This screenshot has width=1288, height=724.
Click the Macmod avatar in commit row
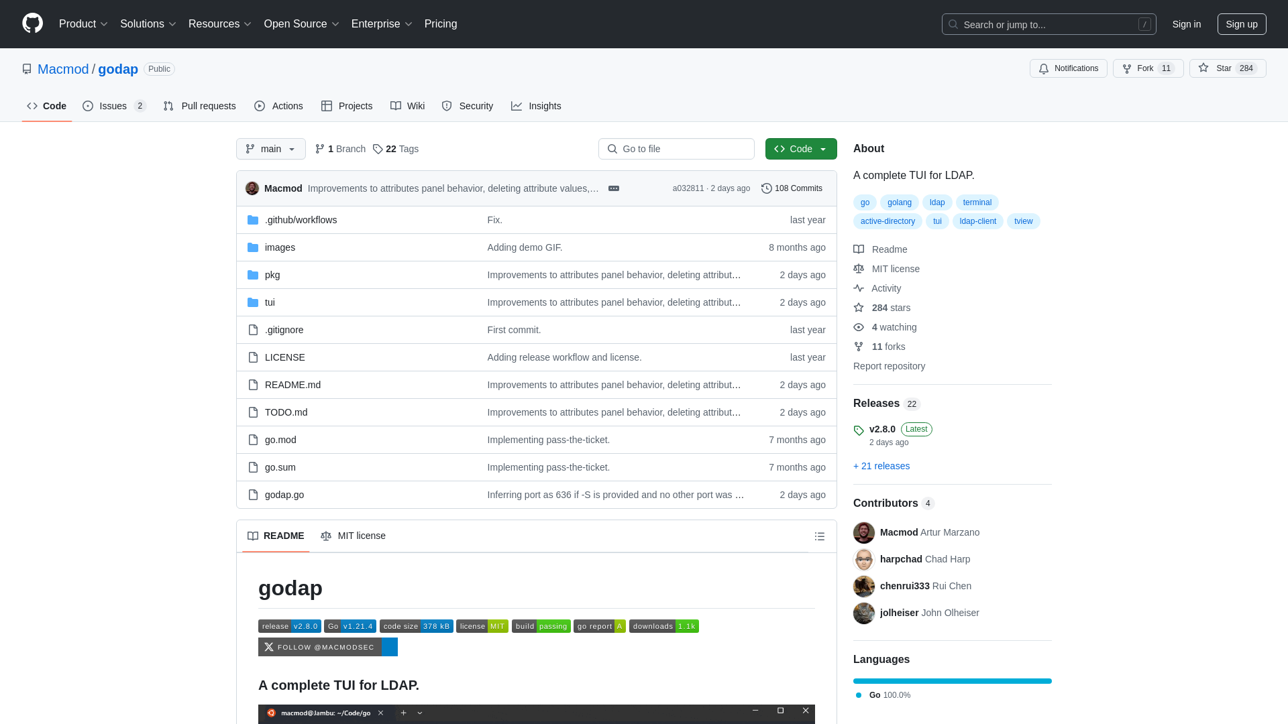[x=252, y=188]
